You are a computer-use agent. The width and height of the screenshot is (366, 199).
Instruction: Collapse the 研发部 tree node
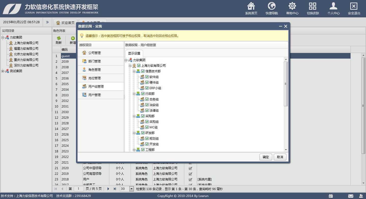tap(134, 133)
